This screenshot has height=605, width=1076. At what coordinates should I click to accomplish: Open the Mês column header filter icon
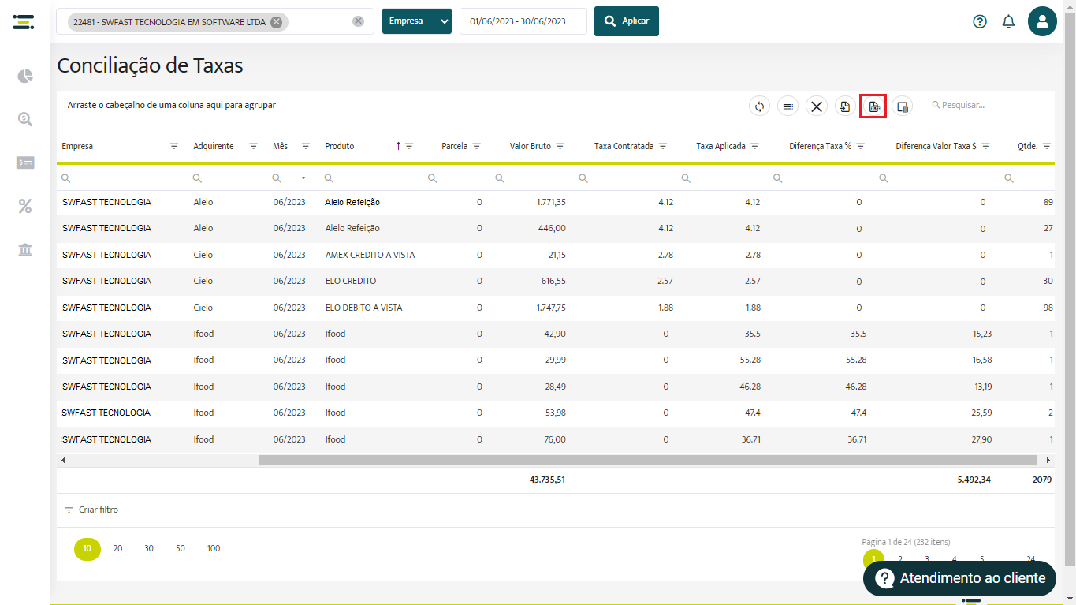pyautogui.click(x=306, y=146)
